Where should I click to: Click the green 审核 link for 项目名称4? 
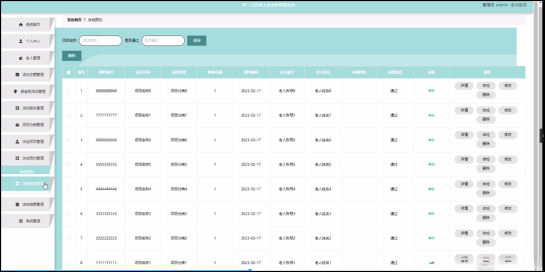coord(431,189)
